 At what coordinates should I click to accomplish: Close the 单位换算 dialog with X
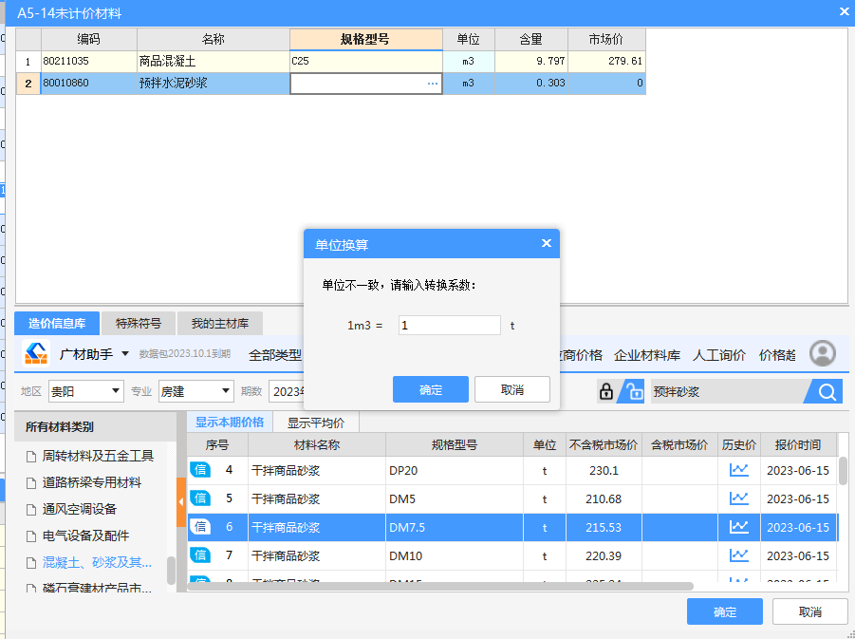coord(546,243)
